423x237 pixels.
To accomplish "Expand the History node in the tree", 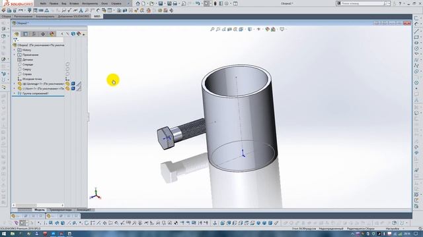I will (x=15, y=50).
